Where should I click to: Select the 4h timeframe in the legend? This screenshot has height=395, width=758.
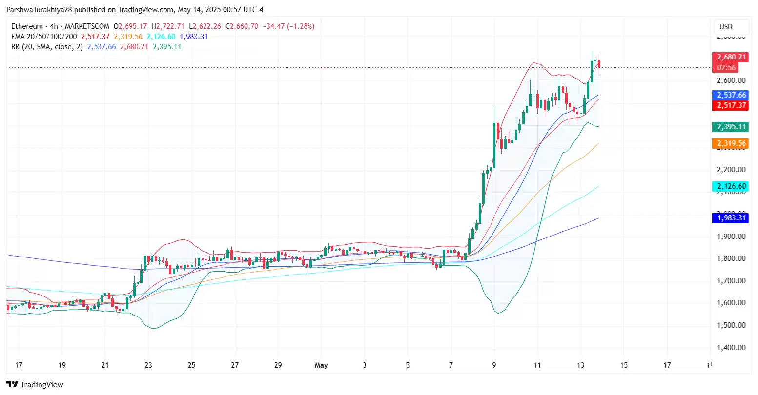55,26
